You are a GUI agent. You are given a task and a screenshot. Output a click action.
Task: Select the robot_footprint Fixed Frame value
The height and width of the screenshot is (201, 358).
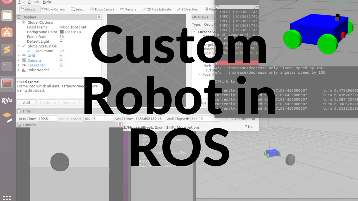coord(73,27)
